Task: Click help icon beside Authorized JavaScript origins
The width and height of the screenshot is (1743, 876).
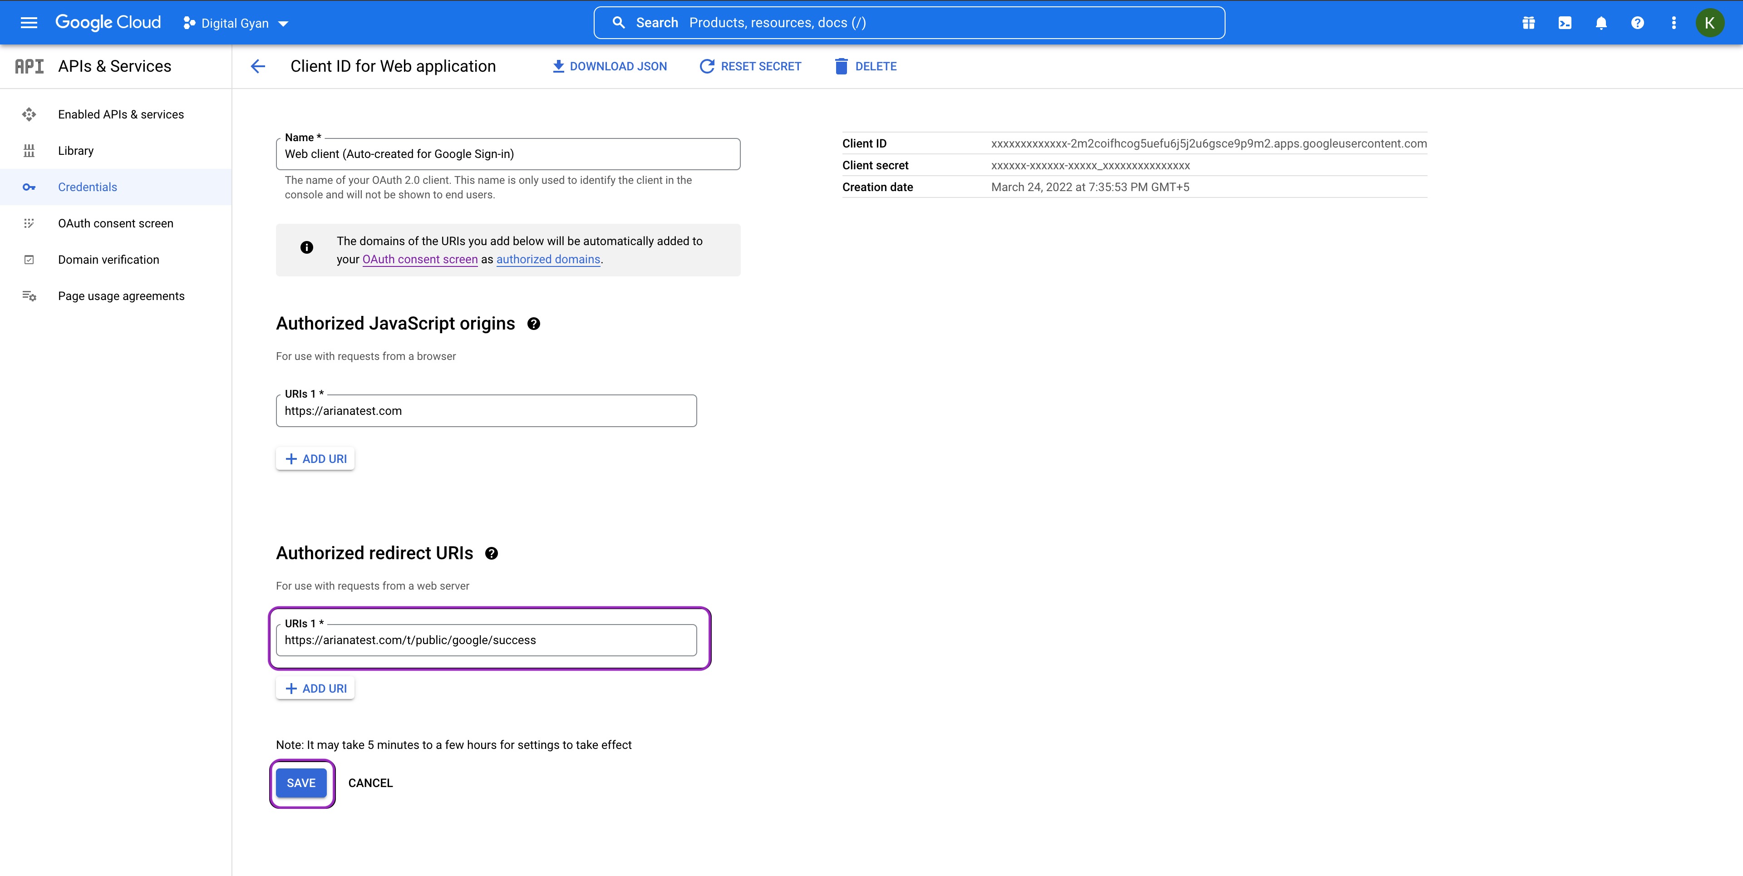Action: point(533,324)
